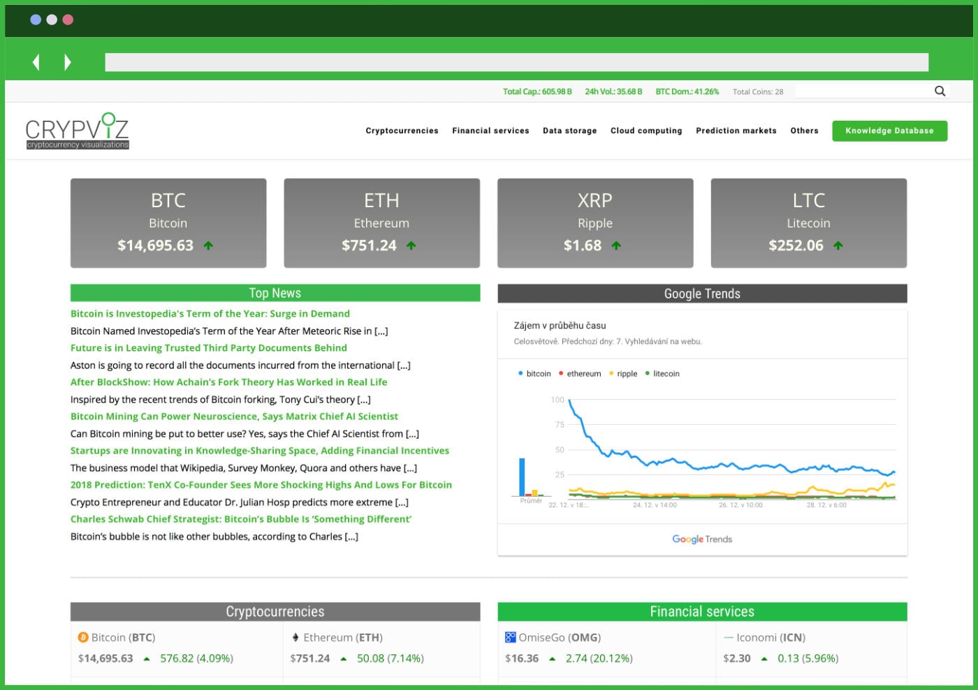This screenshot has width=978, height=690.
Task: Expand the Others nav menu
Action: 804,131
